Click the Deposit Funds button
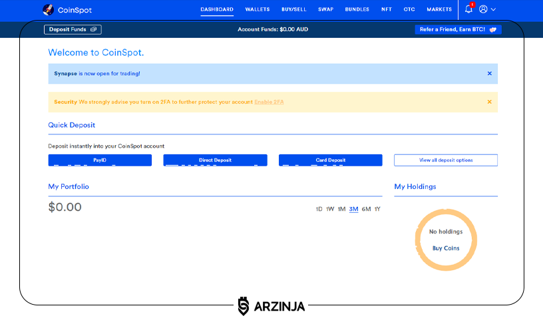 click(x=73, y=29)
